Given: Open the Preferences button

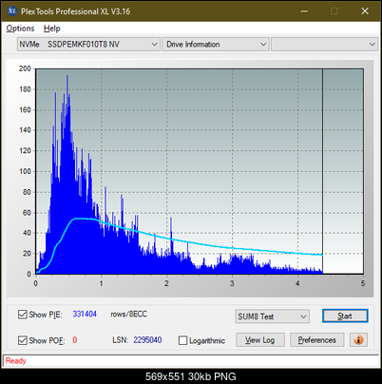Looking at the screenshot, I should [x=316, y=340].
